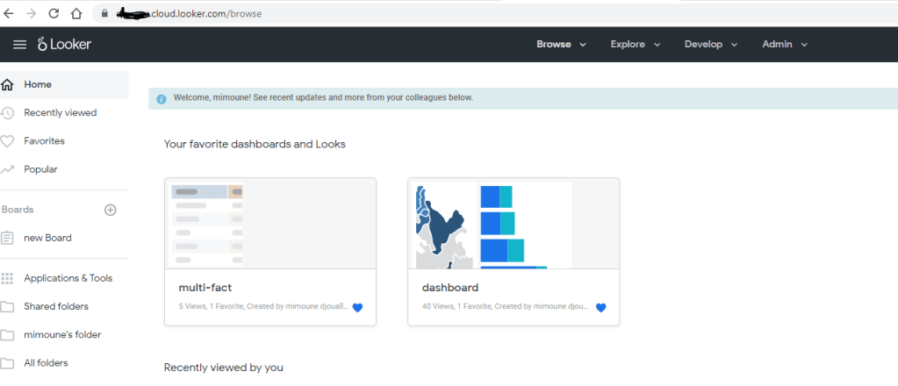
Task: Open the Admin dropdown menu
Action: click(784, 45)
